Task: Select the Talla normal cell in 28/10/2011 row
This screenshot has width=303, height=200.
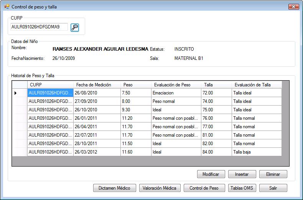Action: [257, 144]
